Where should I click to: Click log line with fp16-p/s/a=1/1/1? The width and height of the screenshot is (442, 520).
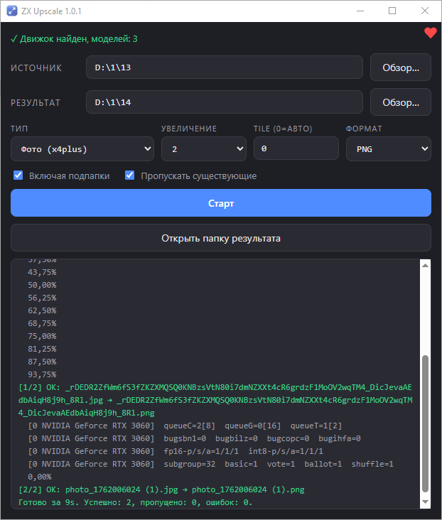(176, 451)
